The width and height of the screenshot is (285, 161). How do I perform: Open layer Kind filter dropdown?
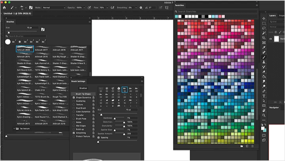click(277, 22)
